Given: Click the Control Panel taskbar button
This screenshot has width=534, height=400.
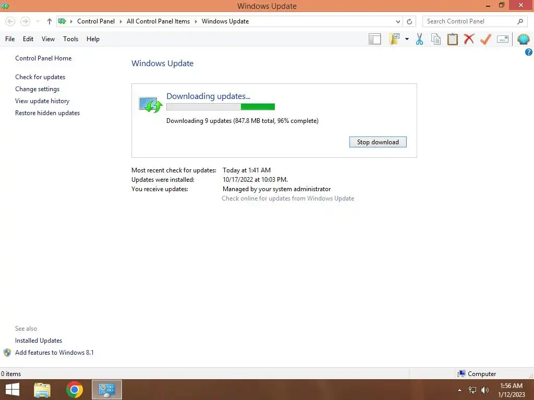Looking at the screenshot, I should pos(107,390).
